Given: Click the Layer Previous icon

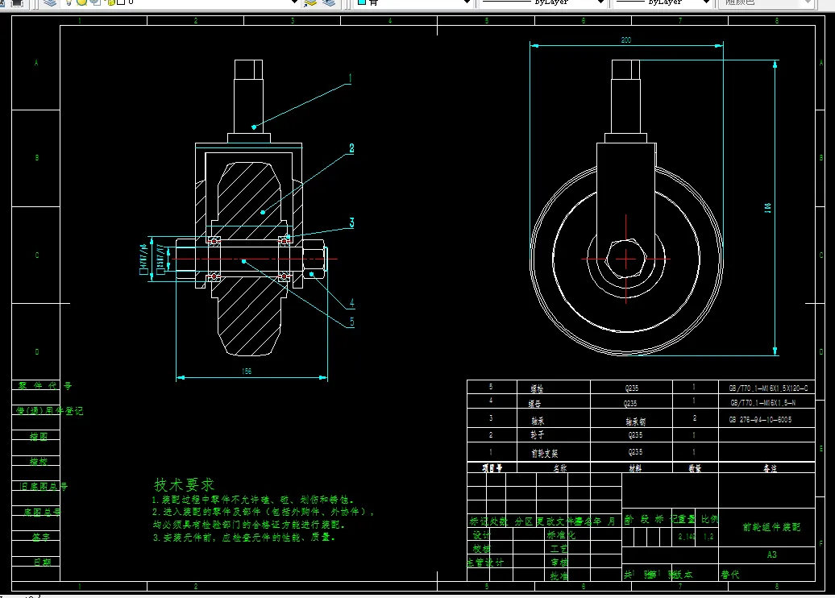Looking at the screenshot, I should point(329,2).
